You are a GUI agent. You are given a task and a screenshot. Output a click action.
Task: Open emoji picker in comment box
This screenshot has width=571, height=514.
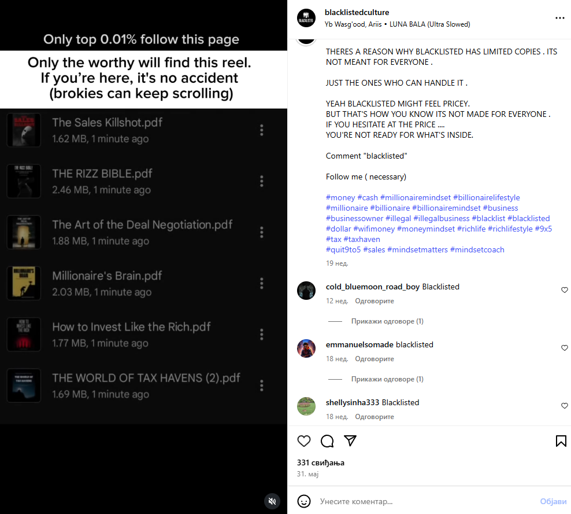click(x=304, y=501)
